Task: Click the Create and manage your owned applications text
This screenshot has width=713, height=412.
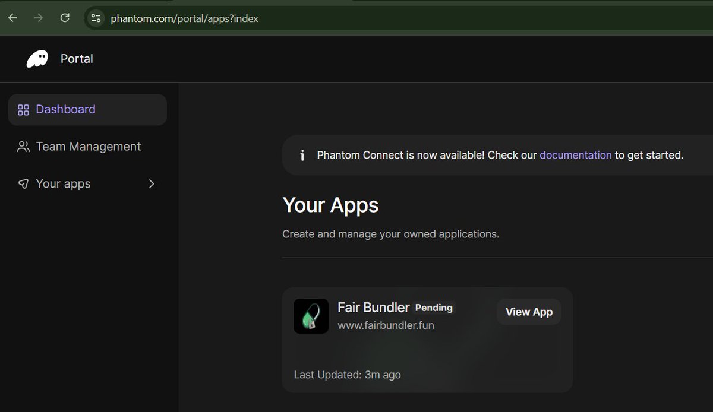Action: click(390, 234)
